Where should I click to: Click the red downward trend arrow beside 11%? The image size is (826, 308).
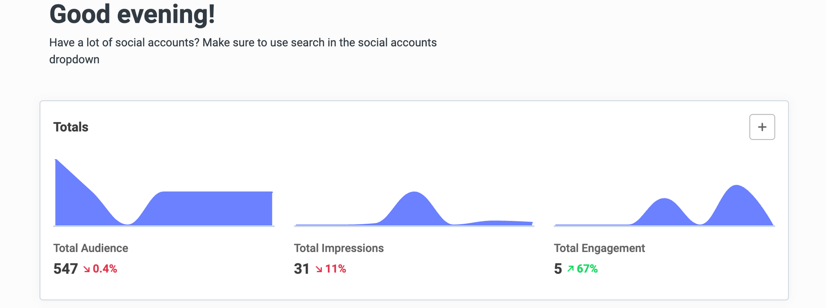click(318, 269)
